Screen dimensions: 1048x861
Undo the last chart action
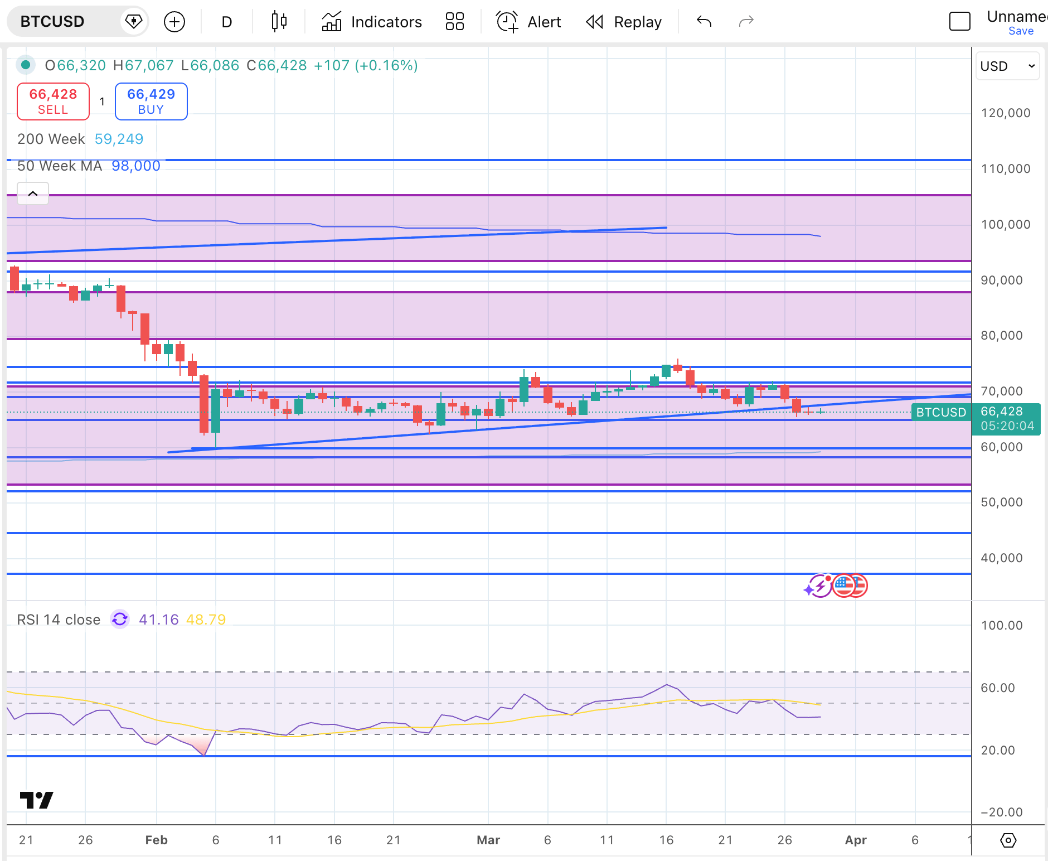coord(704,22)
